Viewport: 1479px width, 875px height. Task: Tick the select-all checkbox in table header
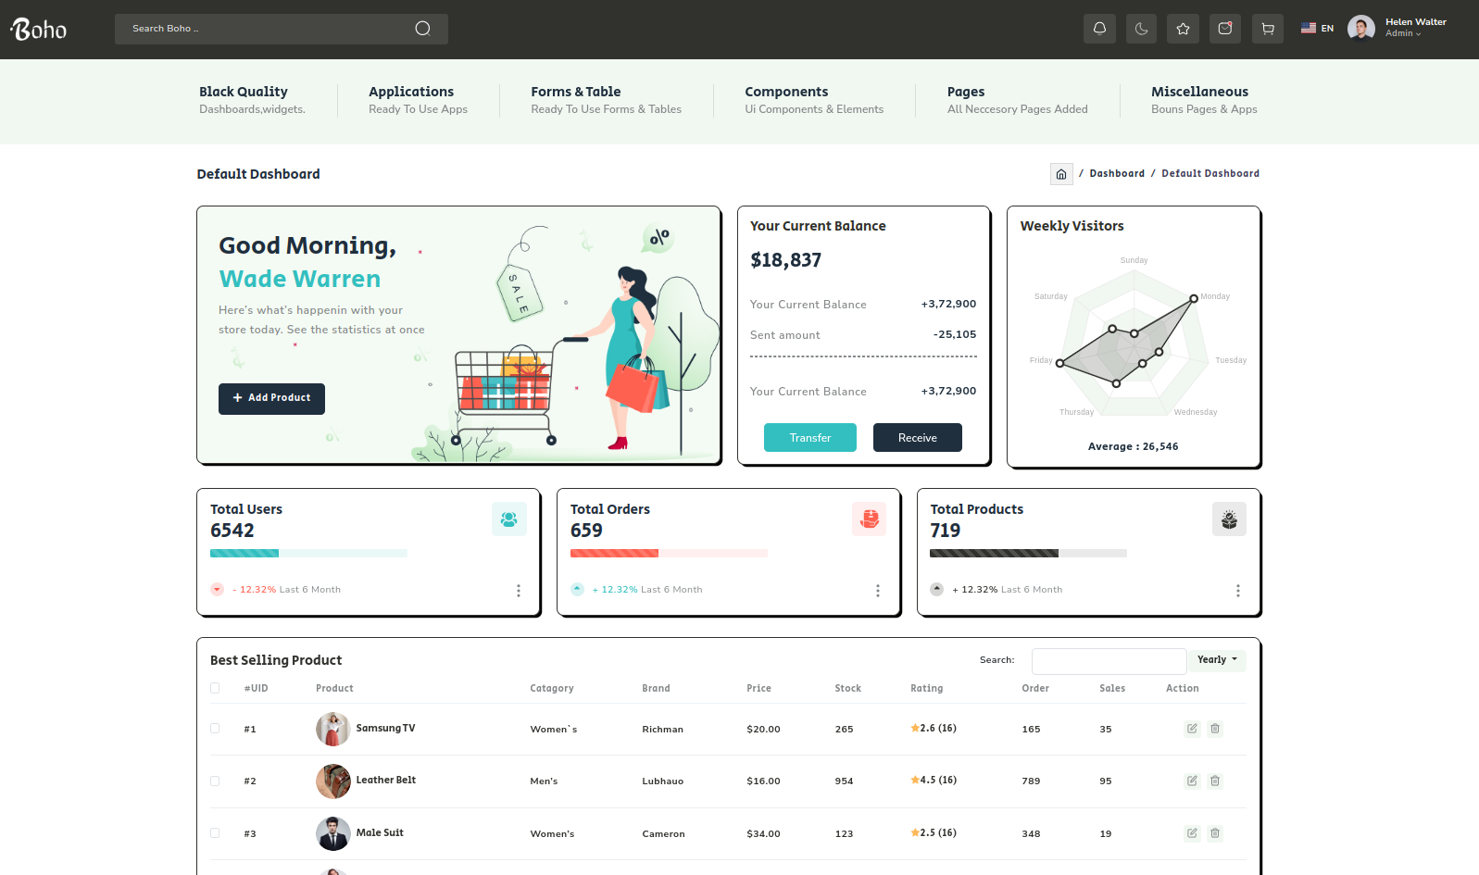pos(215,688)
